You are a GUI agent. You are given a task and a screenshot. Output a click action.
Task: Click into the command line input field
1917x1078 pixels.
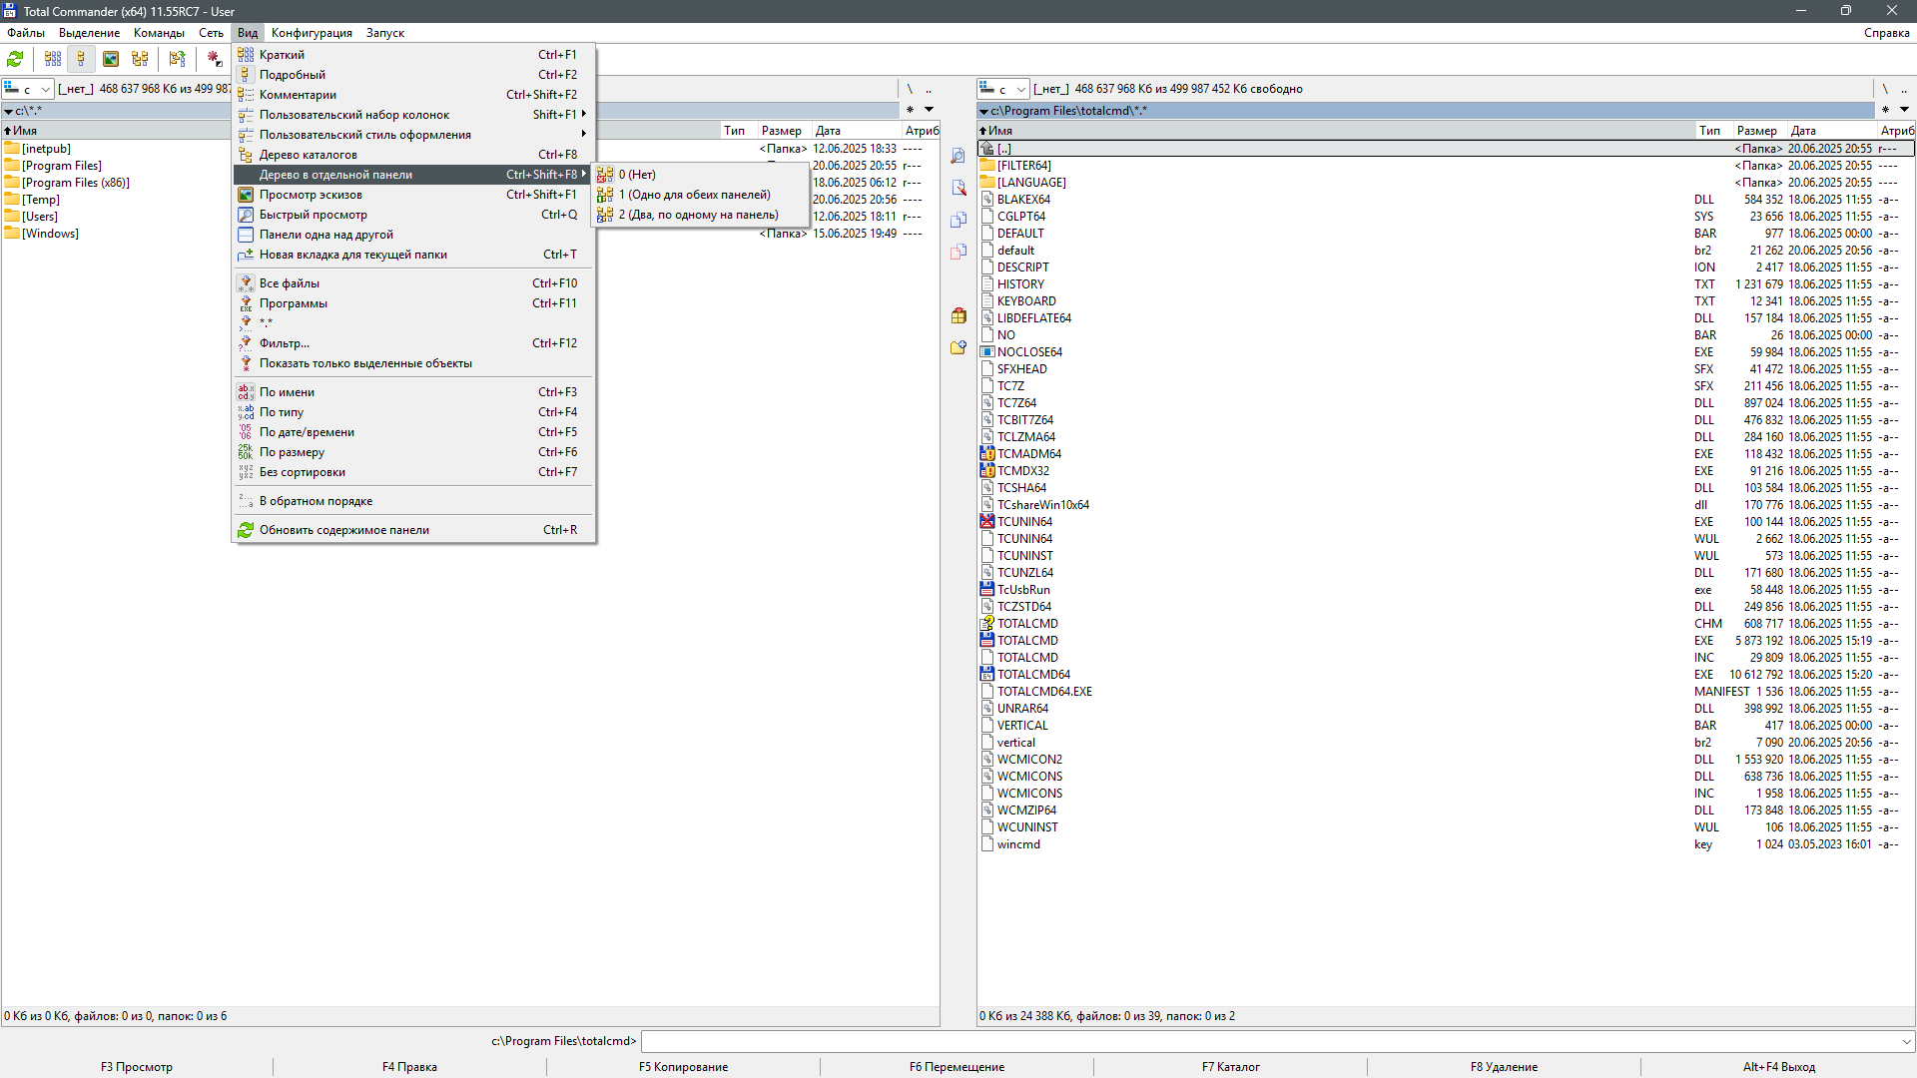pos(1268,1041)
